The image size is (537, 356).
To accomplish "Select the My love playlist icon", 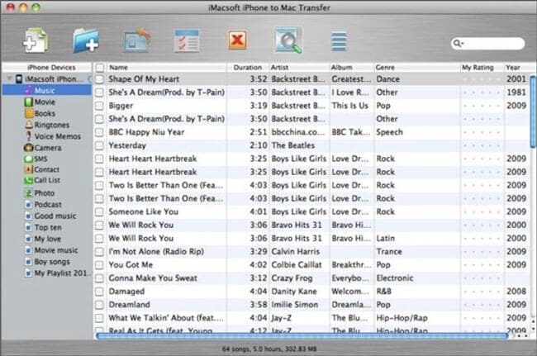I will tap(29, 239).
